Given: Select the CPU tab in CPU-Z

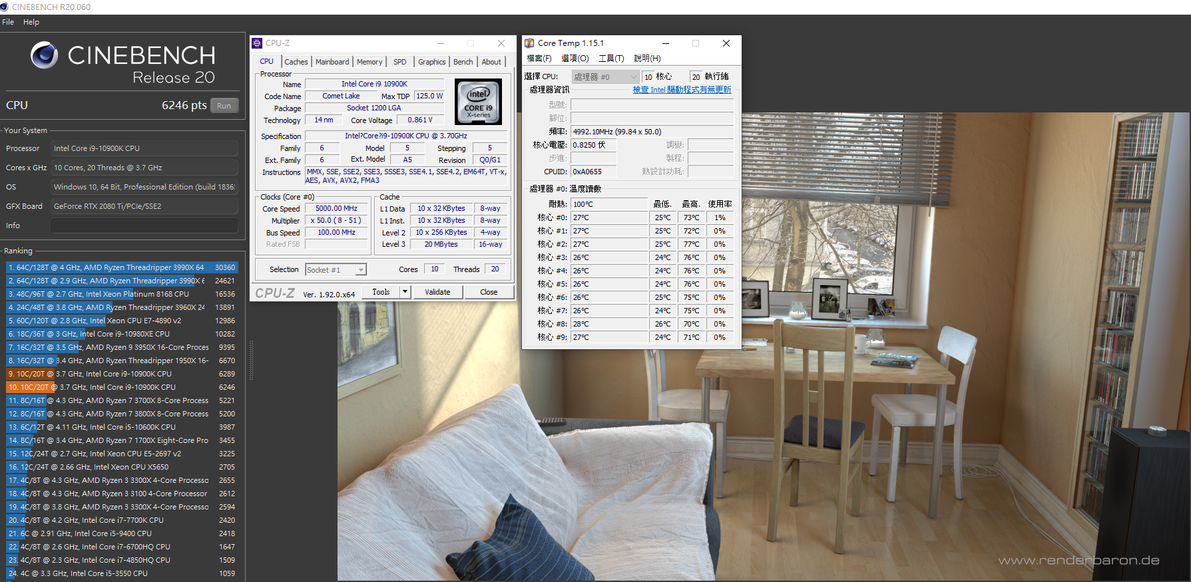Looking at the screenshot, I should [x=266, y=61].
